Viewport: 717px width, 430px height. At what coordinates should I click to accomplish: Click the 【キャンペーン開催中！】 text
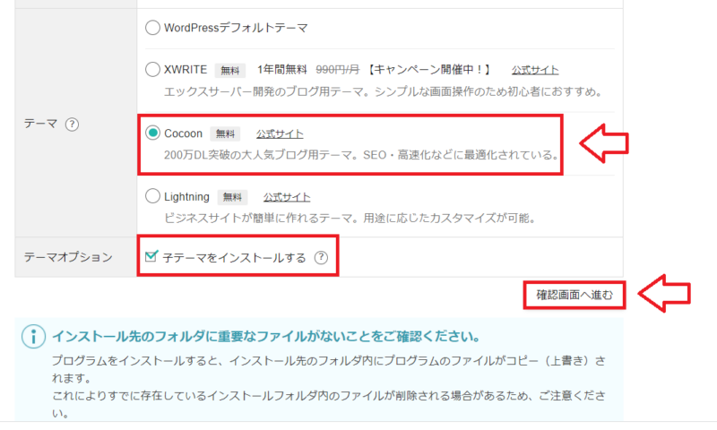coord(430,70)
